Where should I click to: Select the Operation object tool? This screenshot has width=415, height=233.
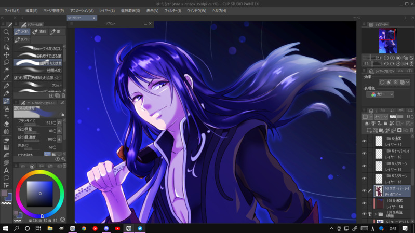pos(6,47)
